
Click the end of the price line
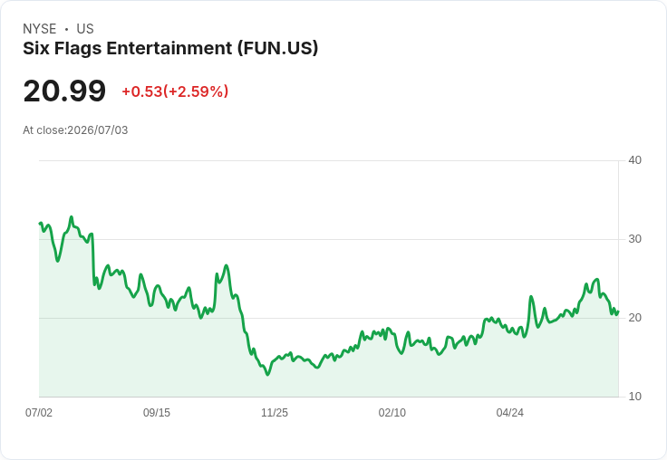pyautogui.click(x=618, y=311)
